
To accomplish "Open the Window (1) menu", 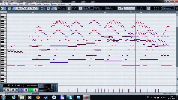I will (x=62, y=4).
